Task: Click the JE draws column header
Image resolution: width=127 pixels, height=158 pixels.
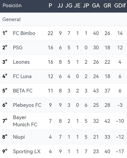Action: click(x=77, y=5)
